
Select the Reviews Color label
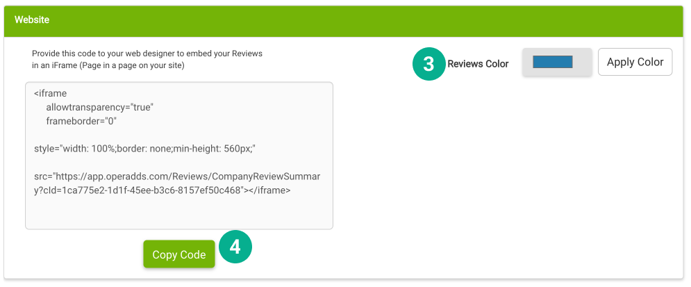click(x=478, y=64)
